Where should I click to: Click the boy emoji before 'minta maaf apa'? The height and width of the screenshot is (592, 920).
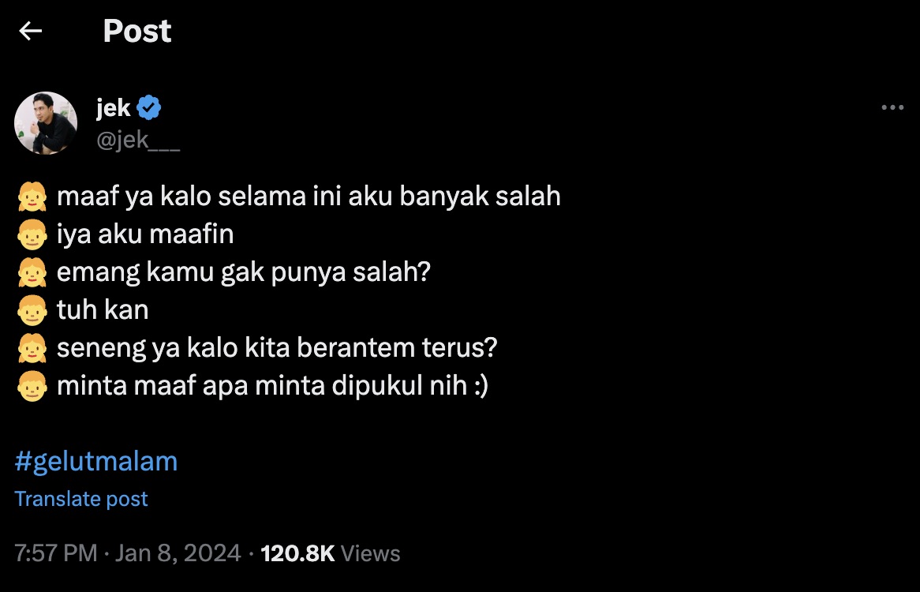point(32,388)
